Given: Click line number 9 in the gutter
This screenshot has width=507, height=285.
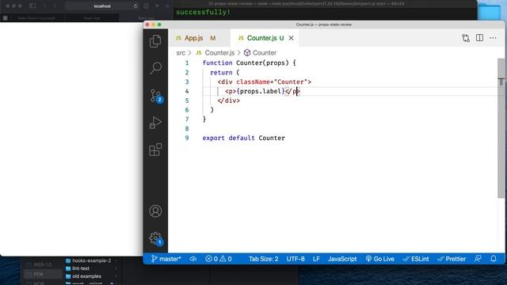Looking at the screenshot, I should 187,138.
